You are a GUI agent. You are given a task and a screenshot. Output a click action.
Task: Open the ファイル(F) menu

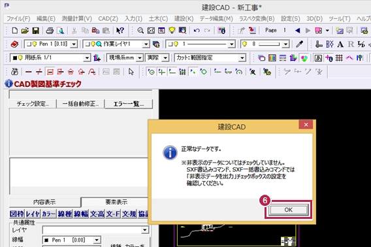(18, 19)
